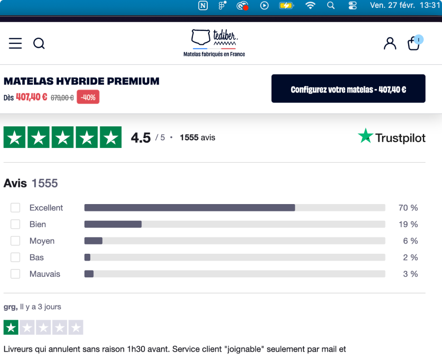Click the 19 % value

(x=408, y=224)
